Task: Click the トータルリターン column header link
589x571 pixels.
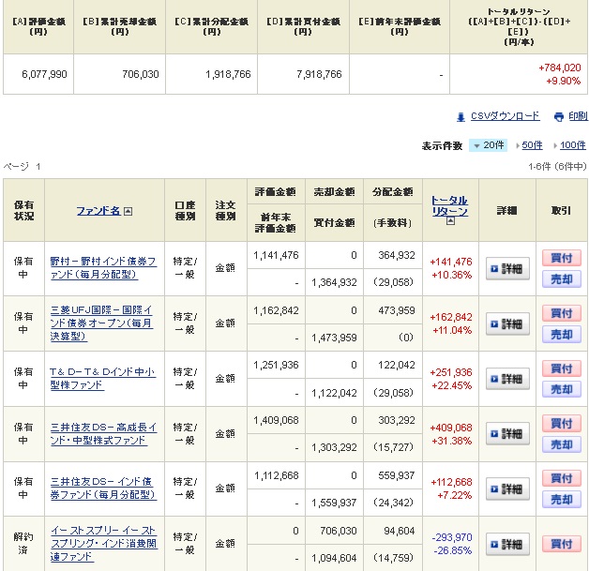Action: point(449,205)
